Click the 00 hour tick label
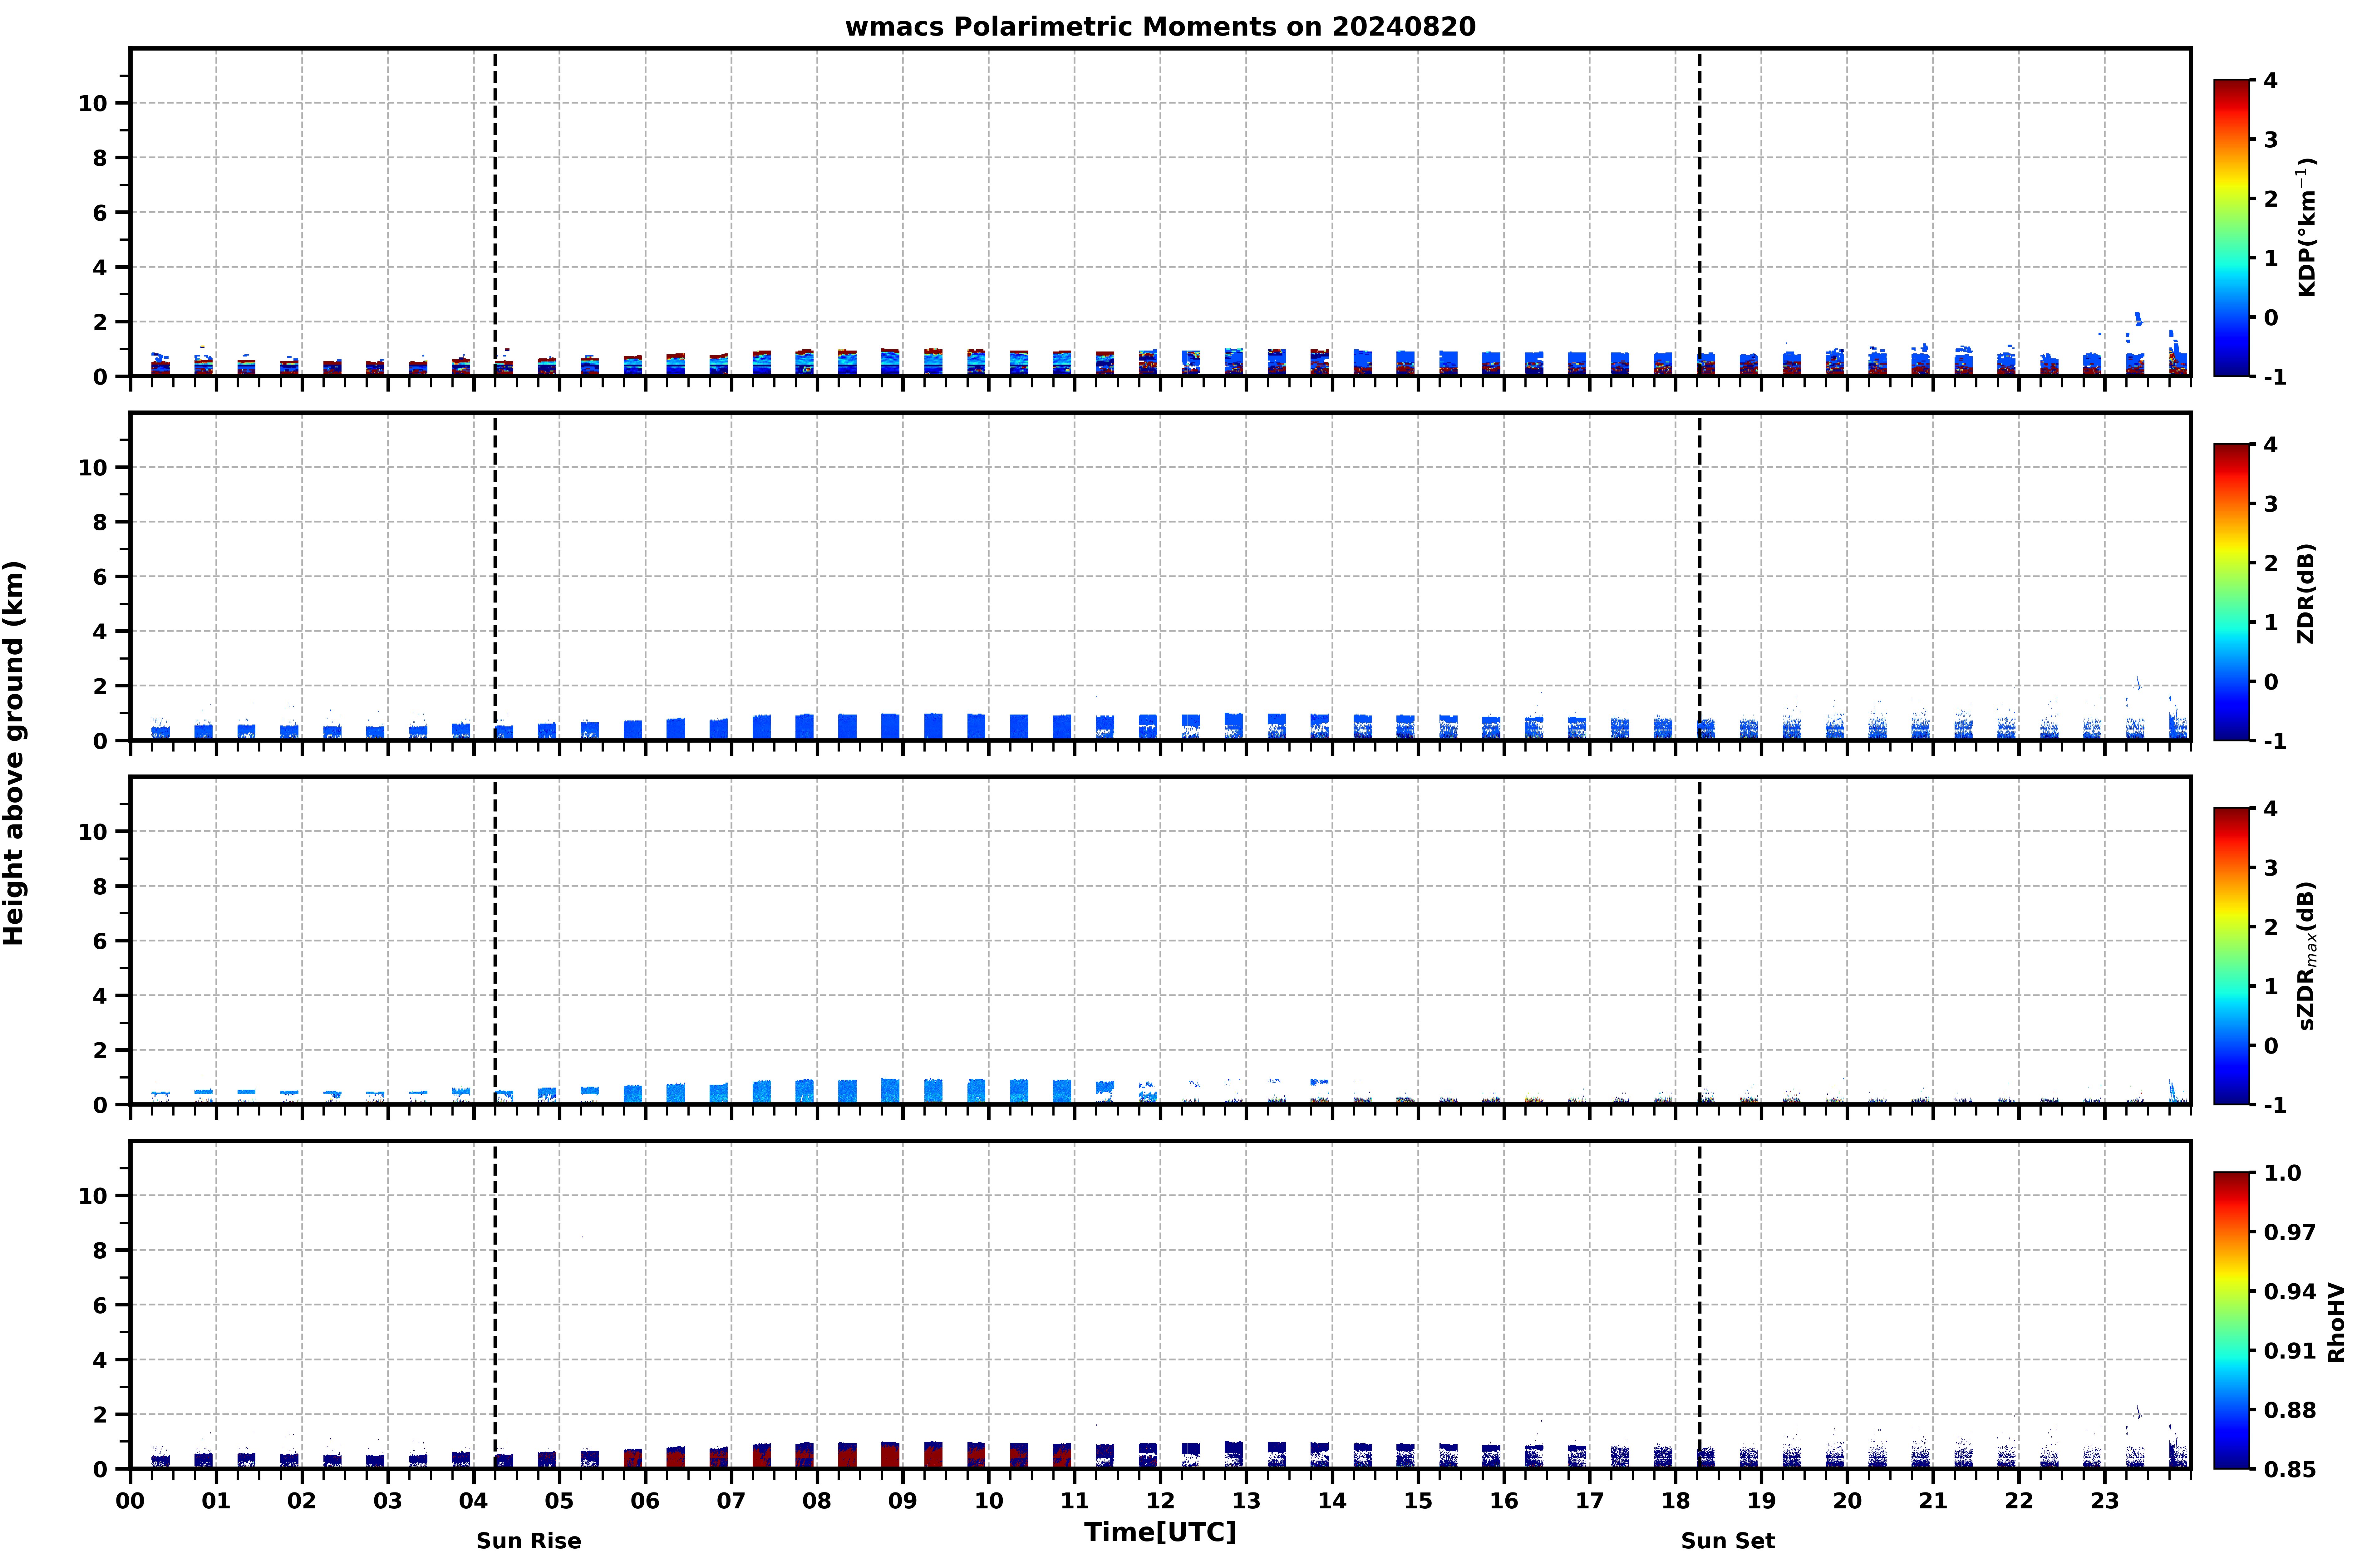 coord(130,1501)
